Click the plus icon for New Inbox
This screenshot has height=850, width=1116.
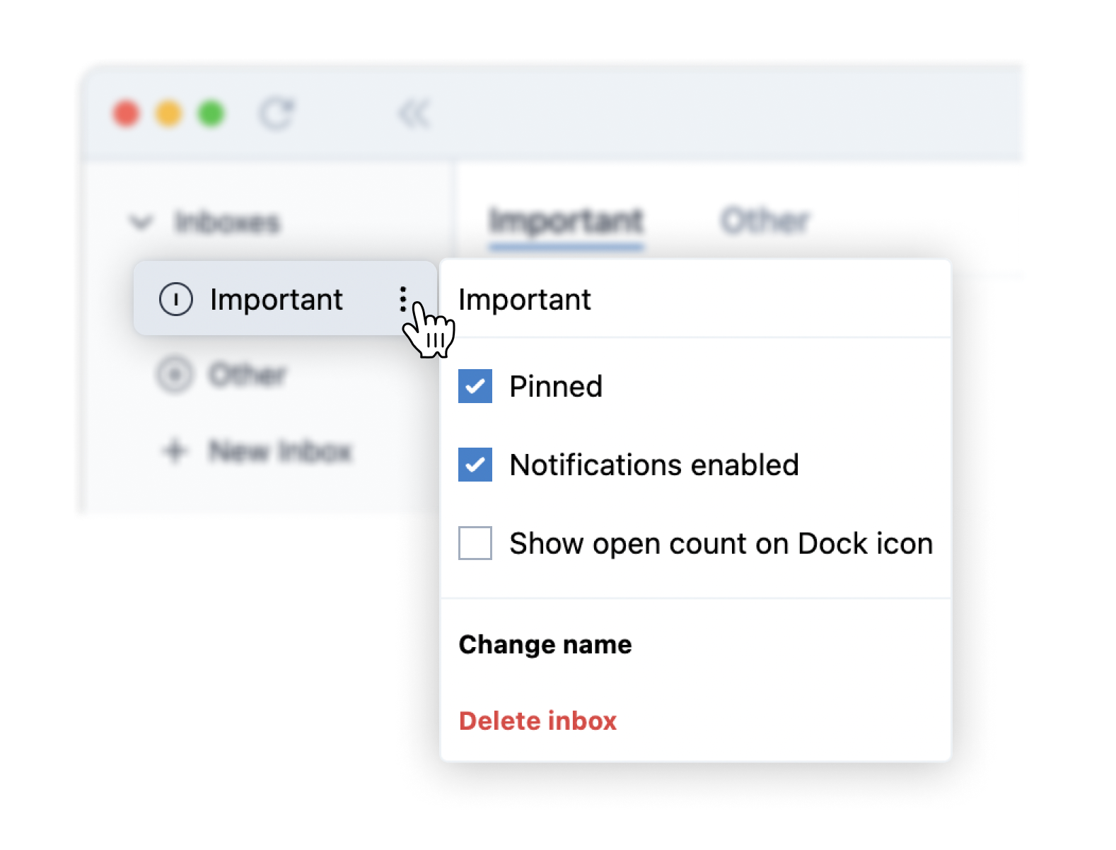click(175, 450)
